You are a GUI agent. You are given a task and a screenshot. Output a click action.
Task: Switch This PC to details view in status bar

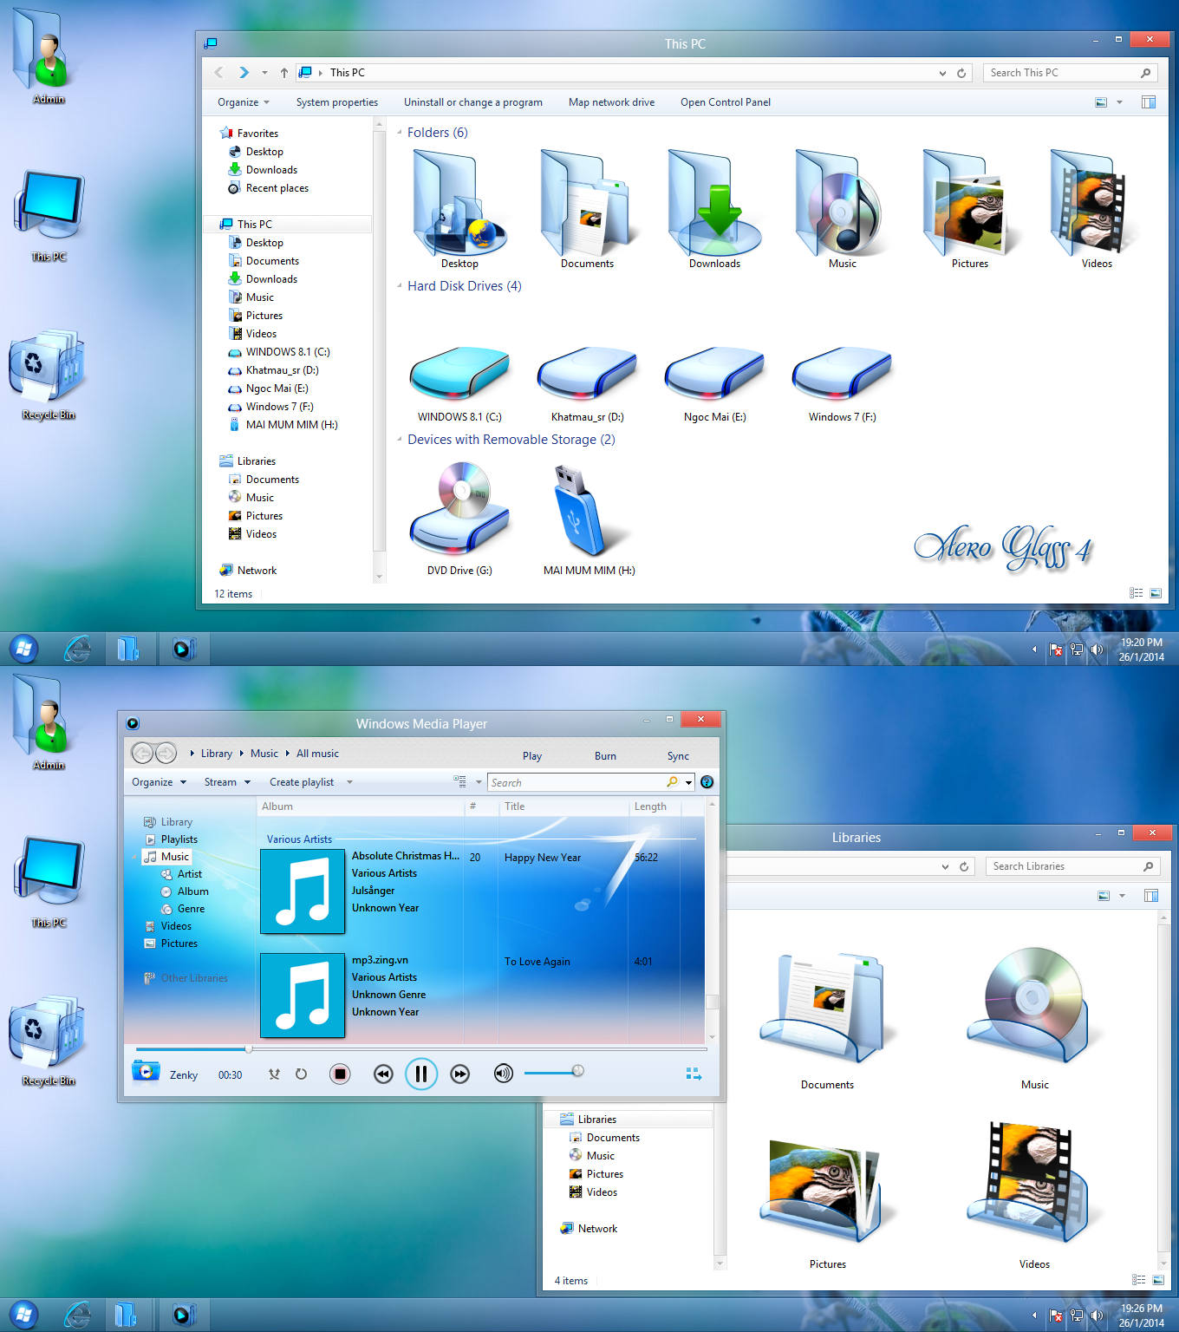(x=1136, y=593)
